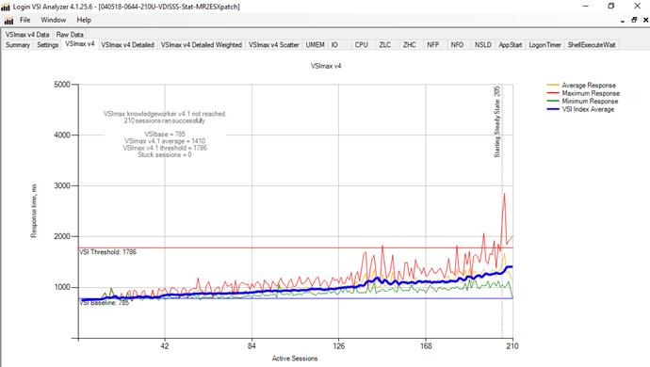Screen dimensions: 650x367
Task: Minimize the inner document window
Action: [623, 21]
